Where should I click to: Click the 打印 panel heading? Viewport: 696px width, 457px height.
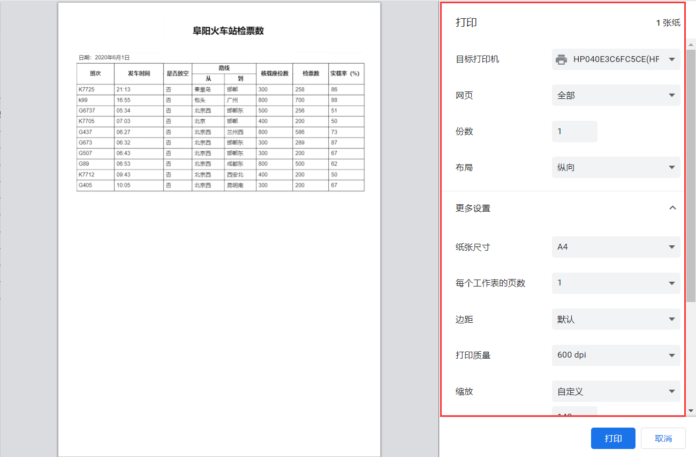pos(466,22)
